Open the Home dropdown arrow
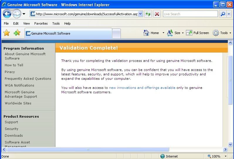Image resolution: width=234 pixels, height=159 pixels. pos(163,33)
